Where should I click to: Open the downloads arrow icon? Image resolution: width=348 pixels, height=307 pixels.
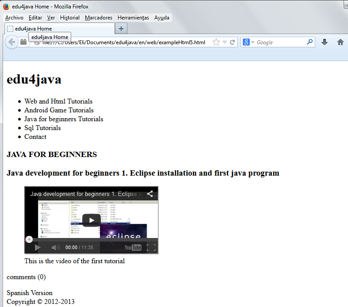[x=324, y=42]
